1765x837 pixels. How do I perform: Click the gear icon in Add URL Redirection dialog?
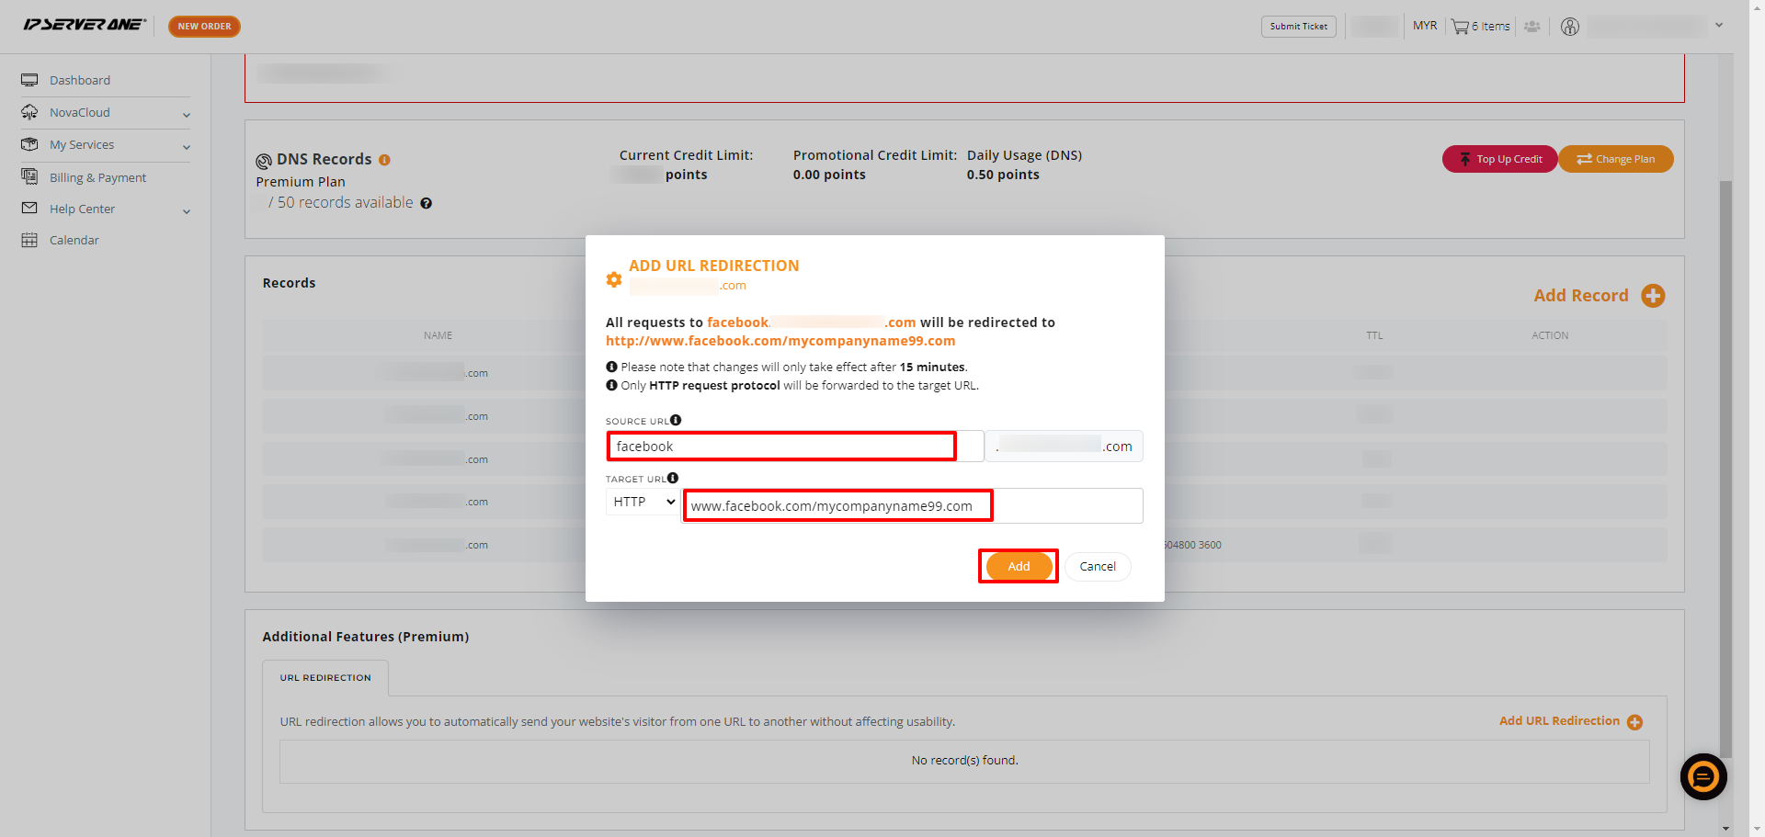(x=614, y=279)
